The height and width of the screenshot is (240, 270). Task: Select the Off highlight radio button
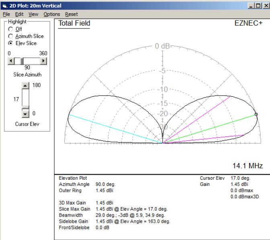click(10, 29)
